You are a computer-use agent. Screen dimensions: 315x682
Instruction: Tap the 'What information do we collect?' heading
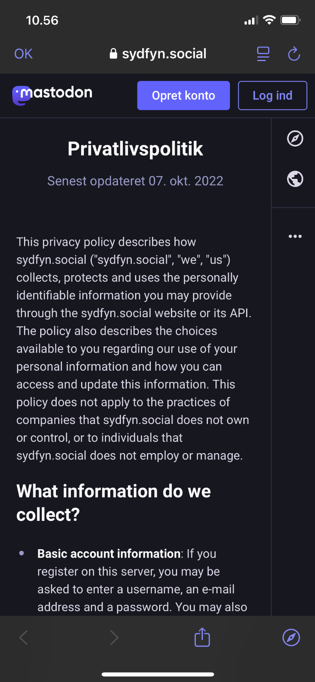pos(114,503)
